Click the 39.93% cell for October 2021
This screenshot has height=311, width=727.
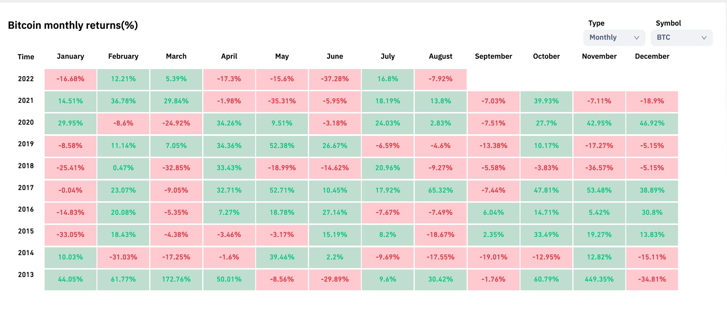point(546,101)
